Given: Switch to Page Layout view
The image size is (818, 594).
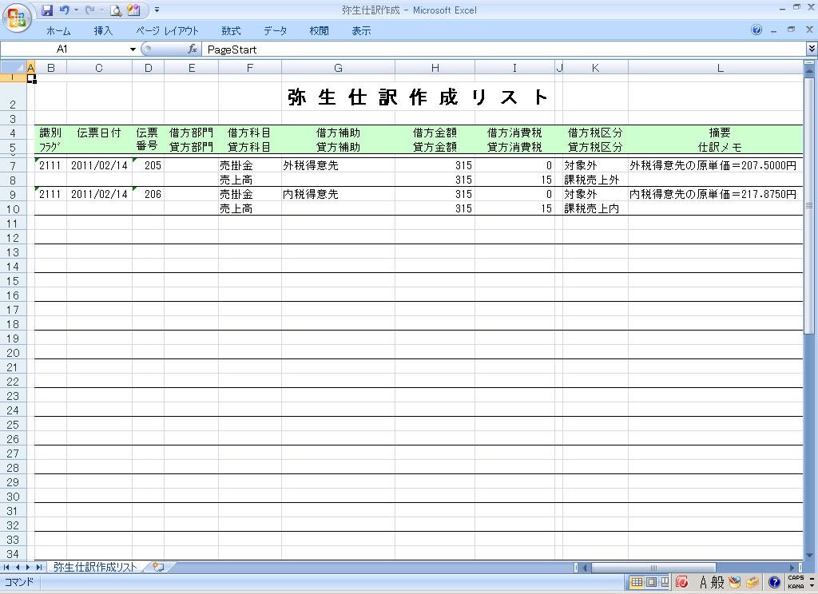Looking at the screenshot, I should coord(650,582).
